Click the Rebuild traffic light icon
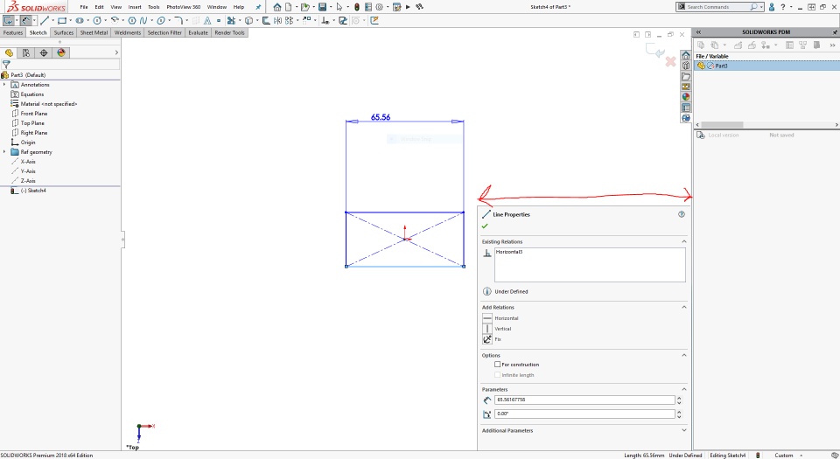Image resolution: width=840 pixels, height=459 pixels. coord(357,7)
